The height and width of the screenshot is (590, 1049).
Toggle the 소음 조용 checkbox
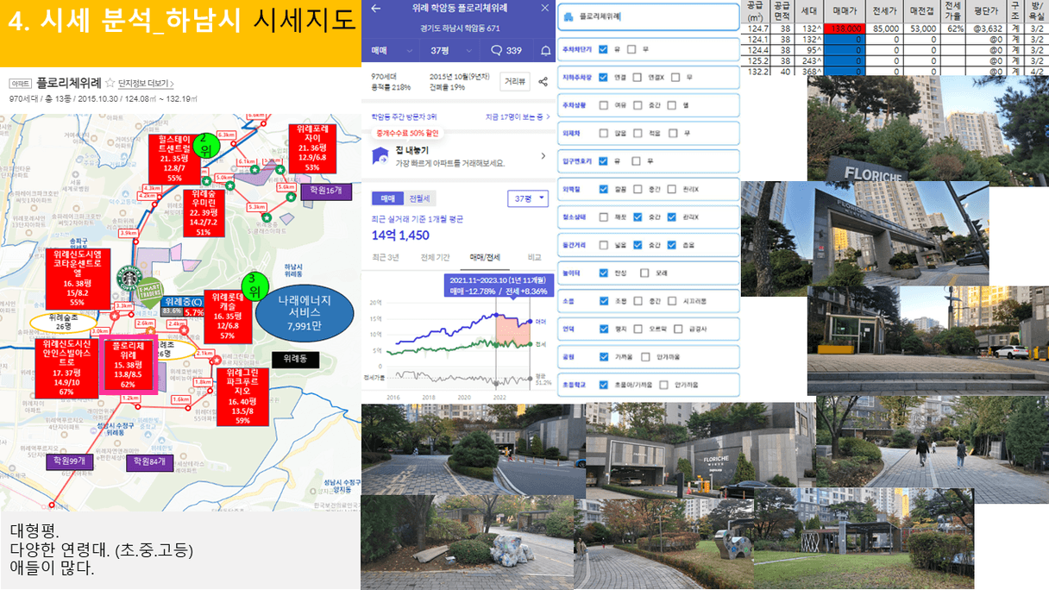tap(603, 301)
